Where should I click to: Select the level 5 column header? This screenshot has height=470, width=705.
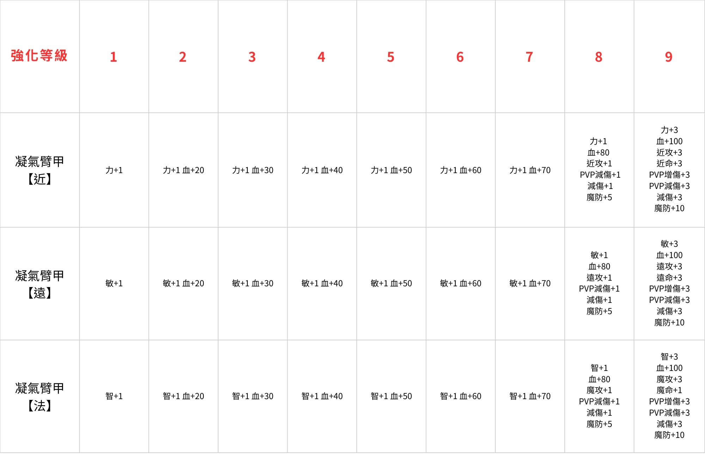[x=391, y=56]
